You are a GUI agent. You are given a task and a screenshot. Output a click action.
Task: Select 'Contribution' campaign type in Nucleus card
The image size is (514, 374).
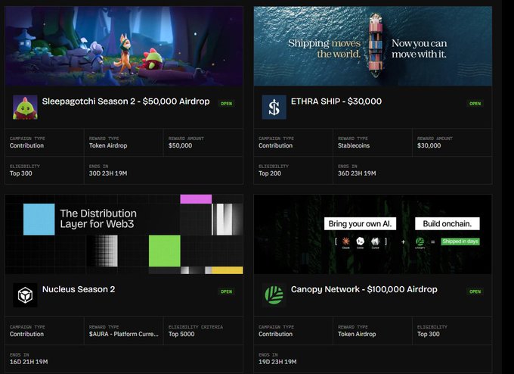(x=26, y=334)
